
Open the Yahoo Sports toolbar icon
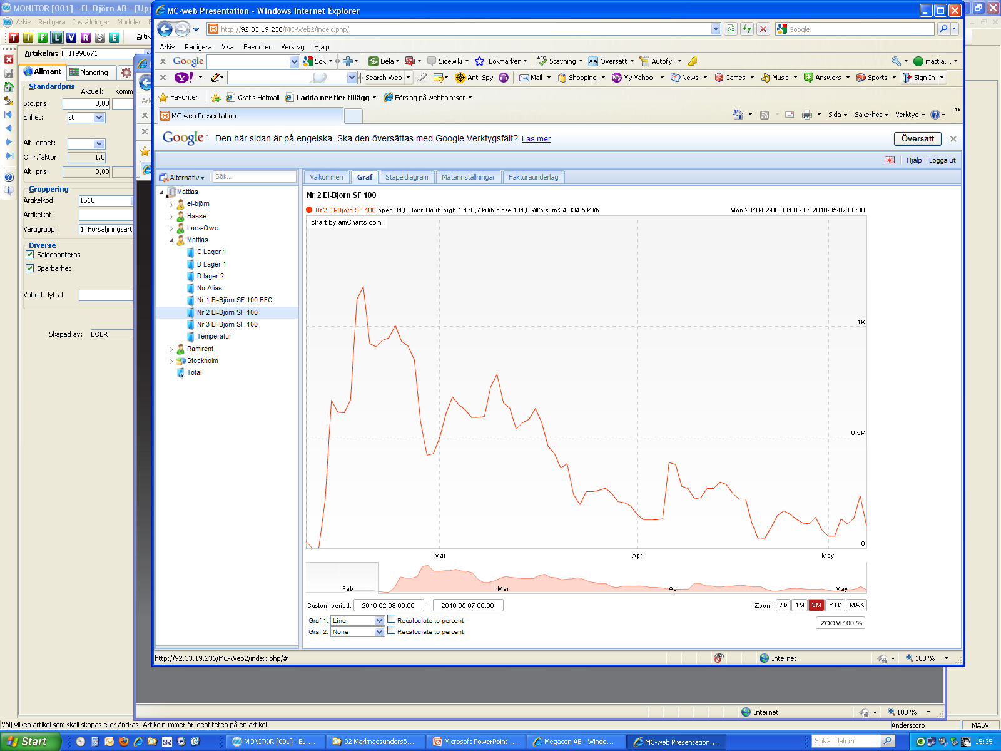(861, 78)
